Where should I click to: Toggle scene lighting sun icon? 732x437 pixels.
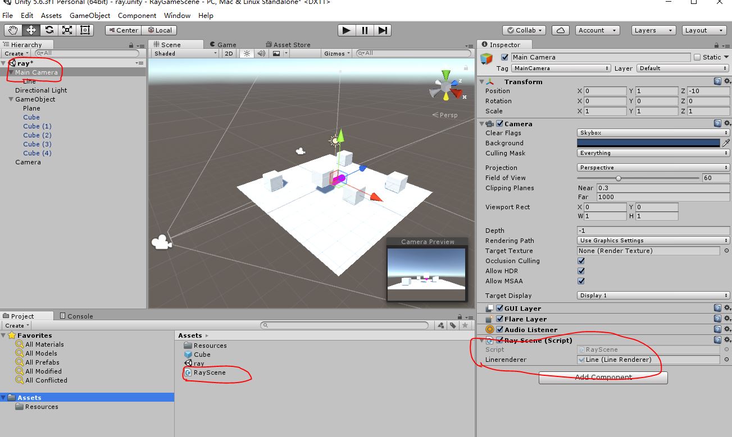point(246,53)
